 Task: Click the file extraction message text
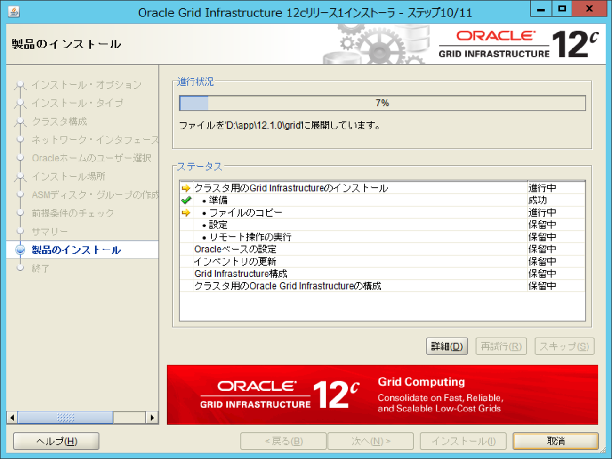coord(280,126)
